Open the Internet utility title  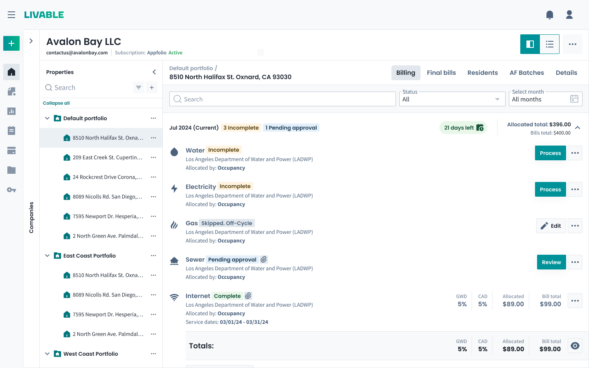(x=198, y=296)
